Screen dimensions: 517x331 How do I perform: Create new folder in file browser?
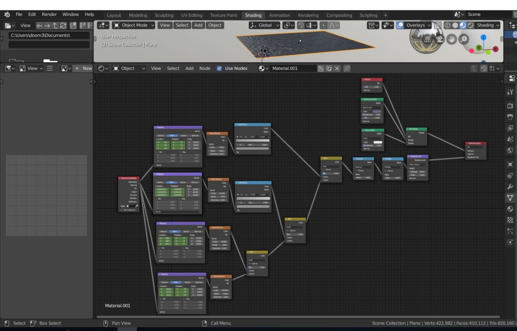pos(73,25)
